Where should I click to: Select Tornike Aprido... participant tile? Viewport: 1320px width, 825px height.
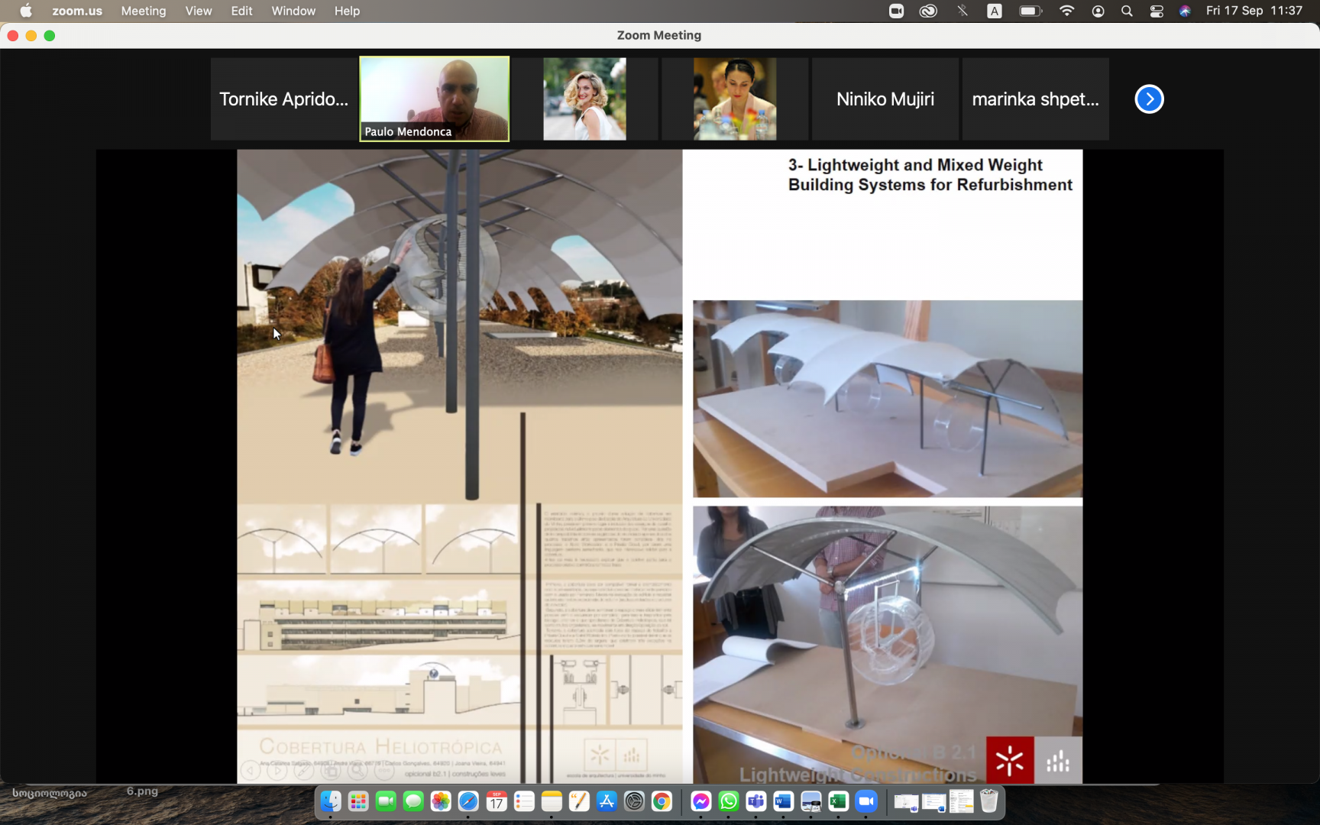(x=283, y=99)
